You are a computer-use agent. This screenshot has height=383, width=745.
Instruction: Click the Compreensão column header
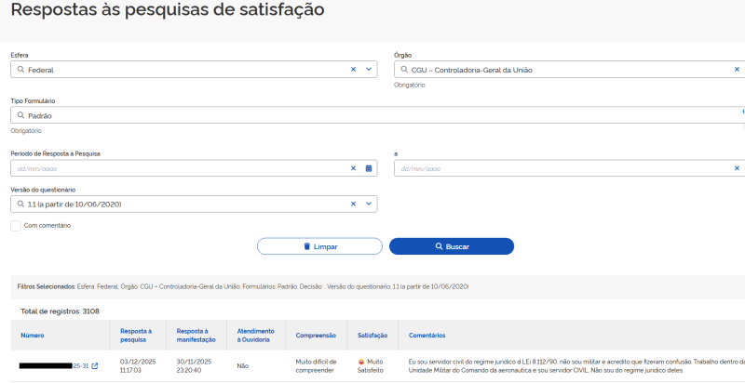[316, 335]
